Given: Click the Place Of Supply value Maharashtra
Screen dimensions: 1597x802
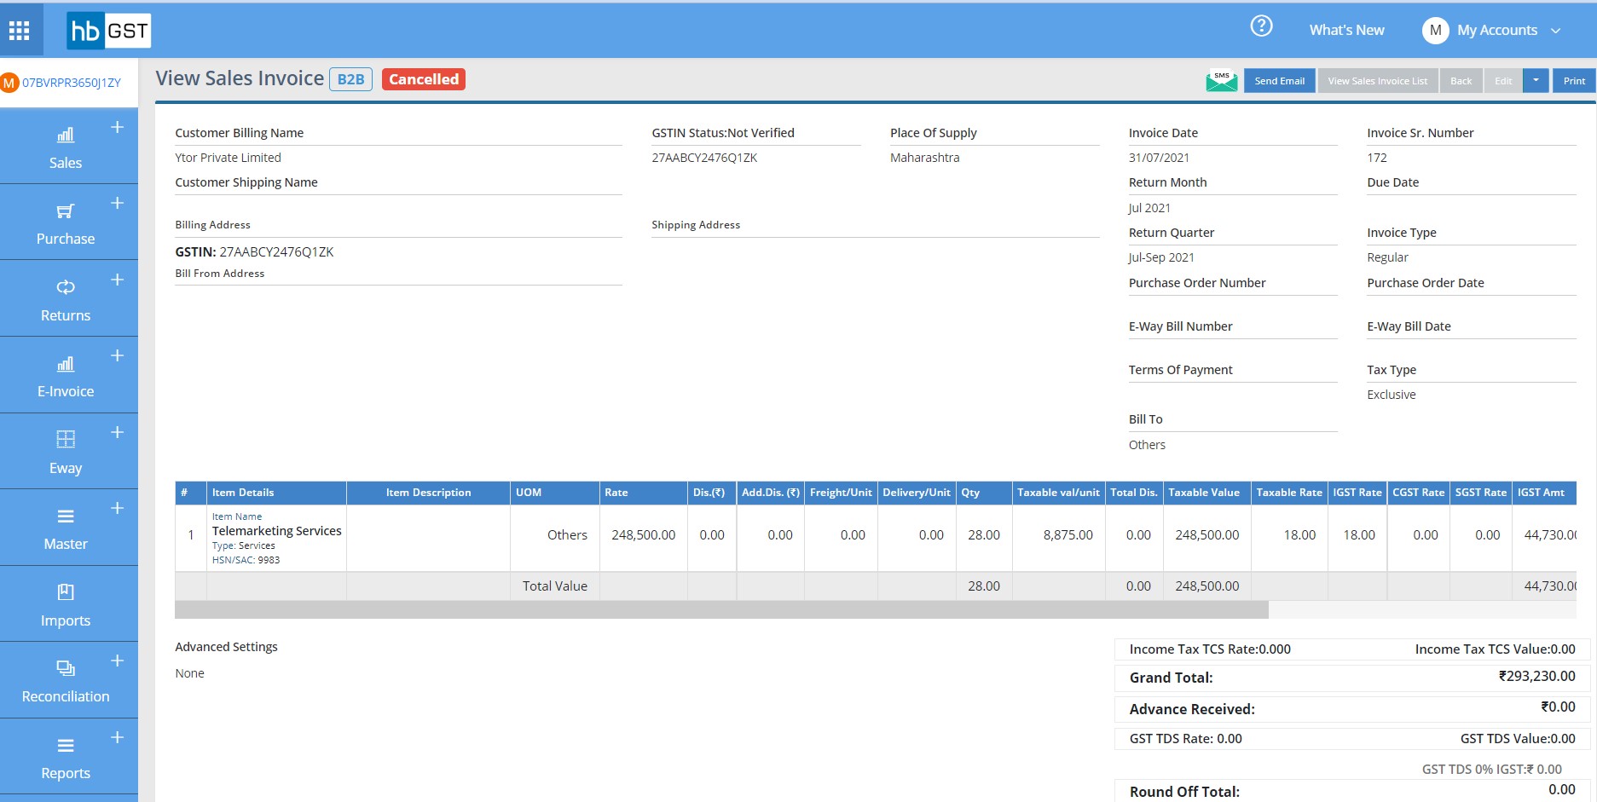Looking at the screenshot, I should coord(924,158).
